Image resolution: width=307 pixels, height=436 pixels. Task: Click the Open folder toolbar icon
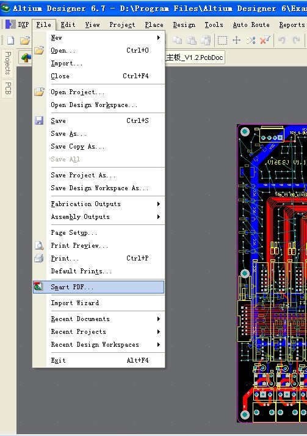[x=24, y=40]
